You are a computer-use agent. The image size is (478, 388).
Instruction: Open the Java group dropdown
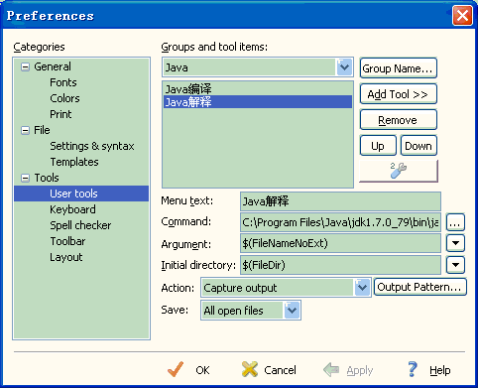point(344,67)
